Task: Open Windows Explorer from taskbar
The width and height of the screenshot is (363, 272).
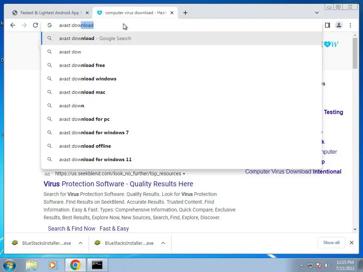Action: pyautogui.click(x=32, y=265)
